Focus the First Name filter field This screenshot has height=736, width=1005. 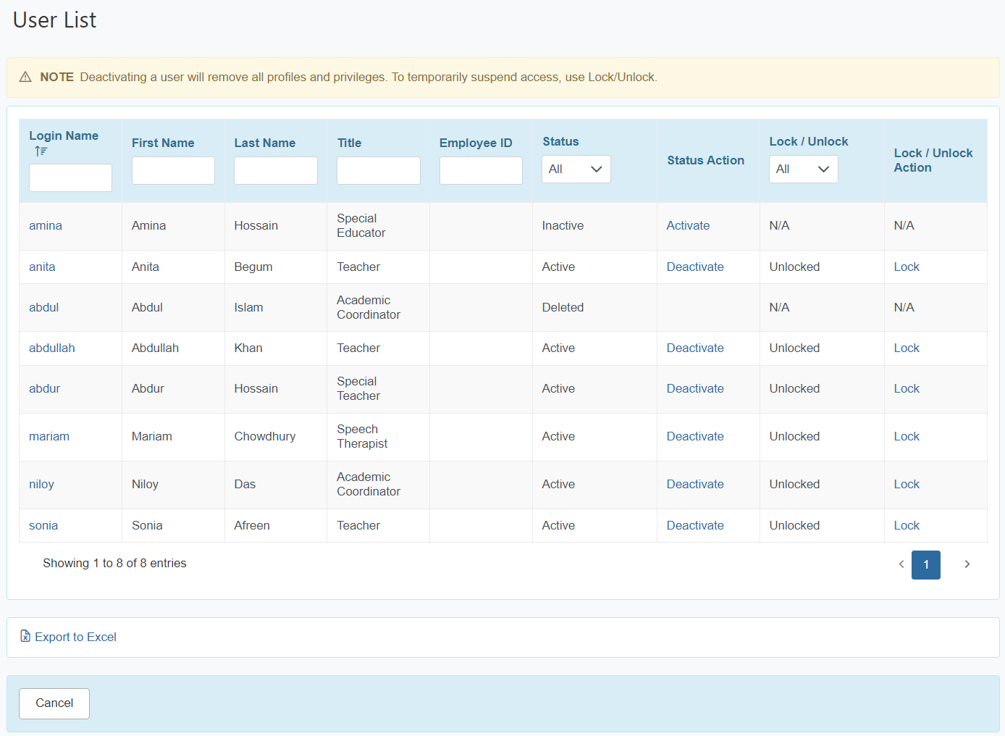[x=173, y=170]
